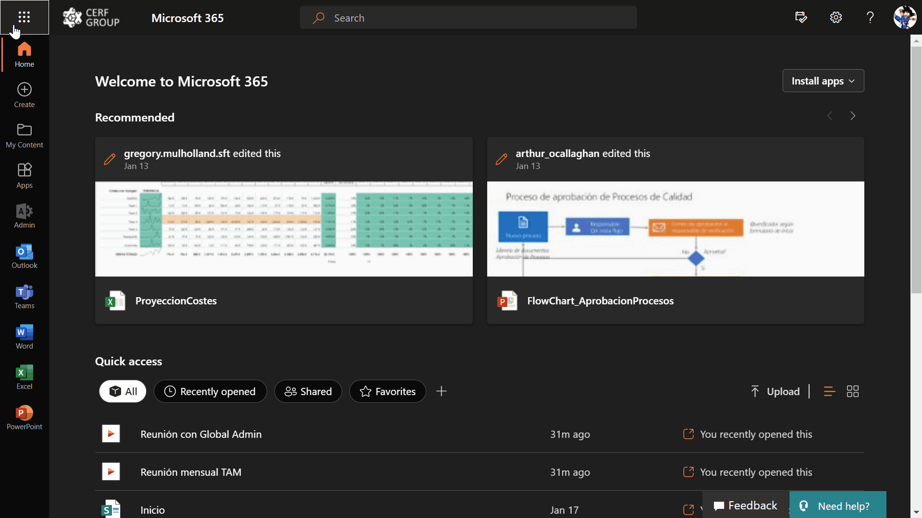
Task: Open the notes and feedback icon in header
Action: point(801,18)
